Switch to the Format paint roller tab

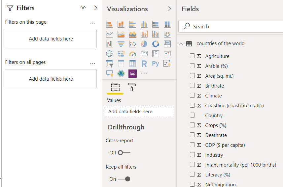click(x=132, y=87)
